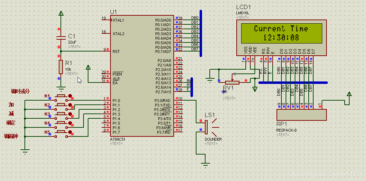Select the R1 10k resistor symbol
The image size is (366, 181).
point(61,67)
